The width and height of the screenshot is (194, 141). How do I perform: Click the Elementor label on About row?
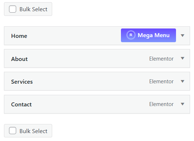pos(161,59)
